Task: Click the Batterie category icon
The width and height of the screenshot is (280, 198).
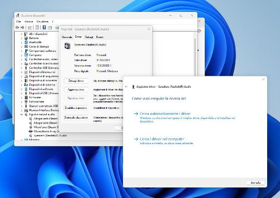Action: 26,38
